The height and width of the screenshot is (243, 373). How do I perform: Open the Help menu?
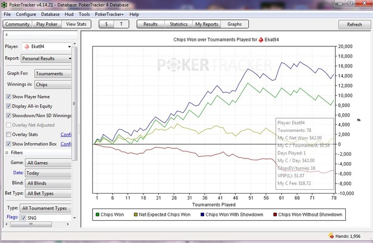point(134,14)
